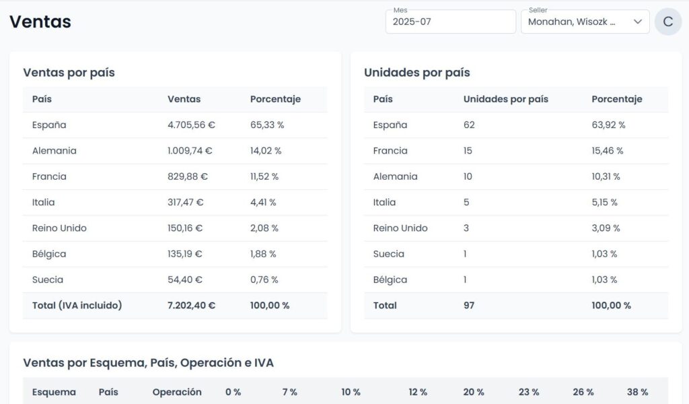
Task: Click the Ventas page title
Action: coord(40,22)
